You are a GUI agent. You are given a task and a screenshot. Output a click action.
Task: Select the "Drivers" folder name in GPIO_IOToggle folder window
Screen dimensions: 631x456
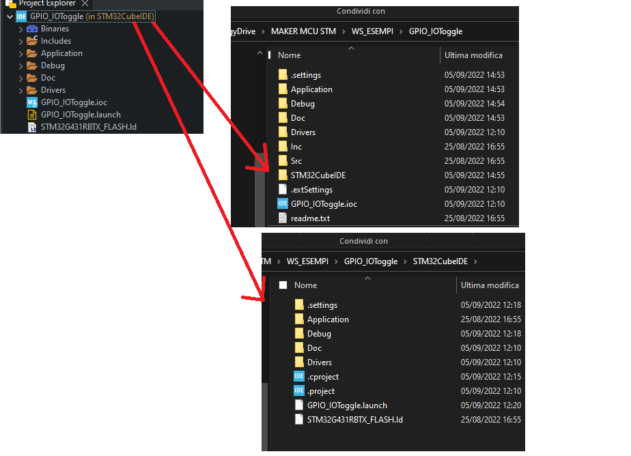click(303, 132)
